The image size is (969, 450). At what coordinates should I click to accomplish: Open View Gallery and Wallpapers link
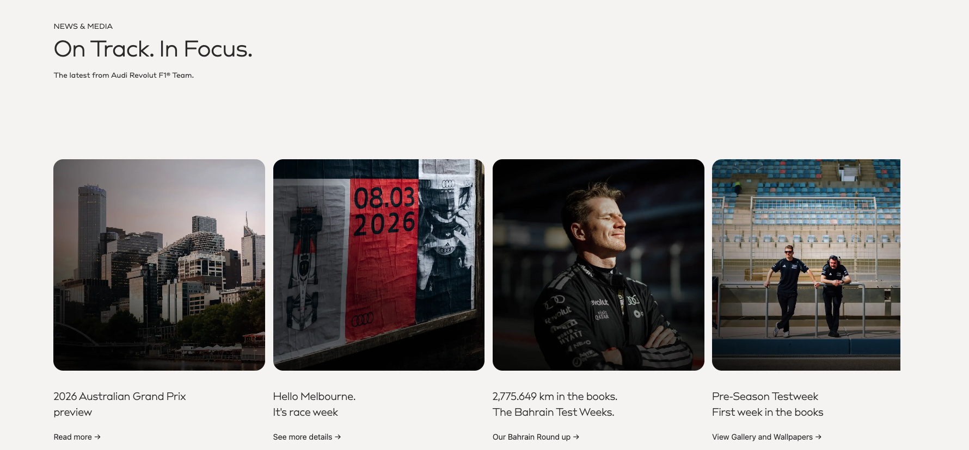(766, 437)
